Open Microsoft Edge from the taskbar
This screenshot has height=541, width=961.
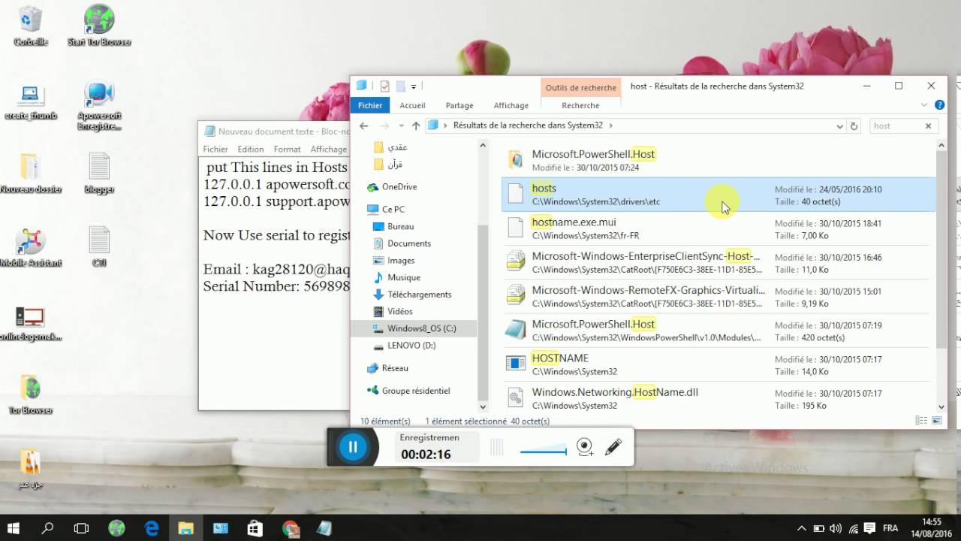click(x=151, y=528)
